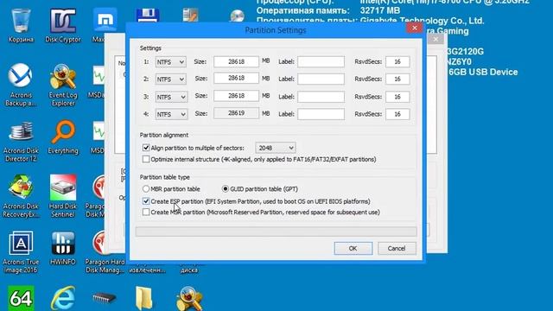Screen dimensions: 553x311
Task: Toggle Create MSR partition checkbox
Action: click(146, 212)
